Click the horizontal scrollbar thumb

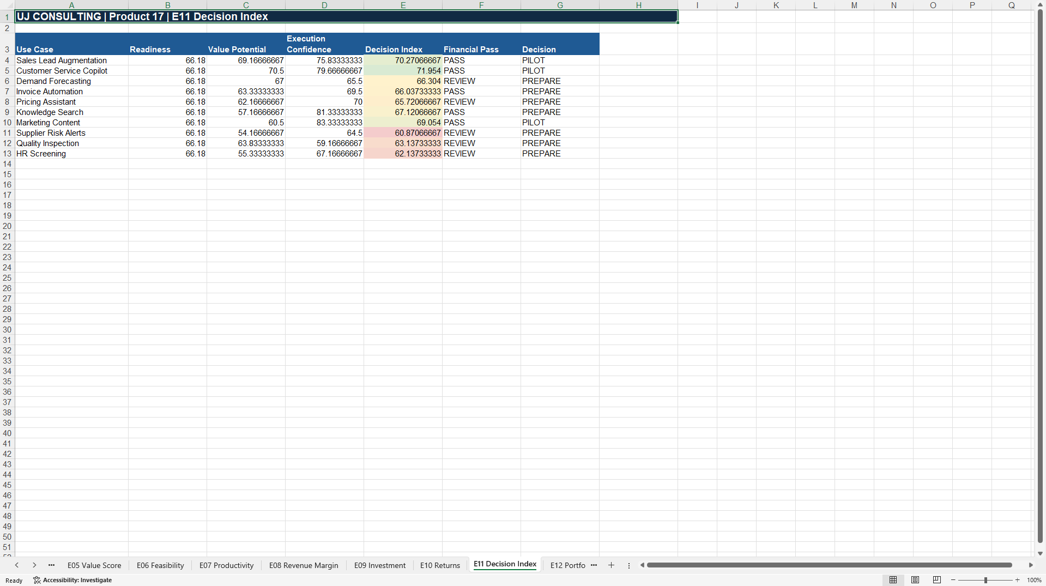click(x=829, y=565)
